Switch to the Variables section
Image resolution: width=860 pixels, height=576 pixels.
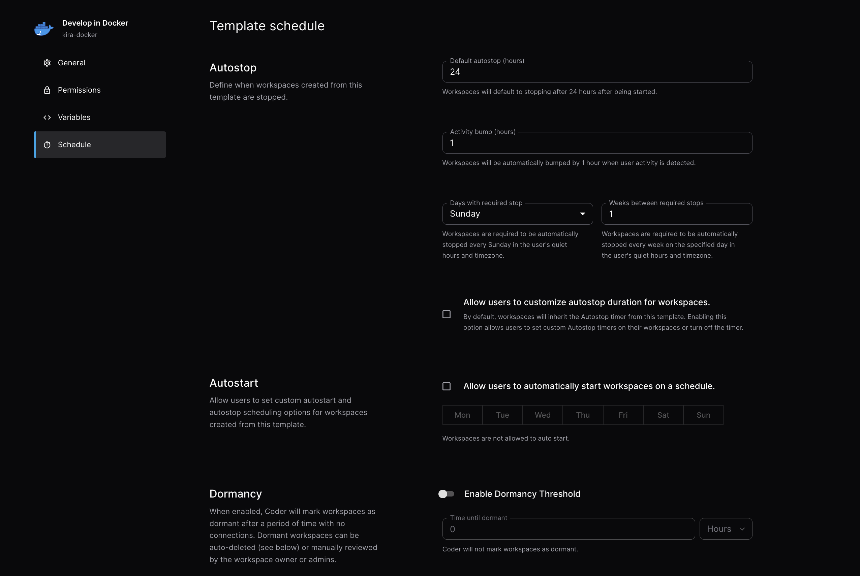[x=74, y=117]
